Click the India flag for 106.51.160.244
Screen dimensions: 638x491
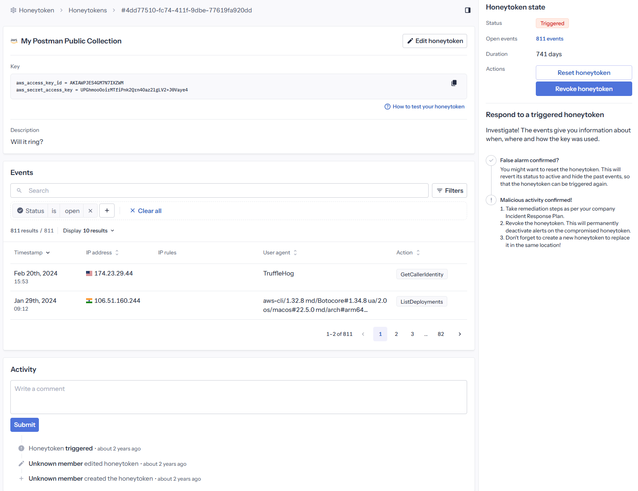(89, 301)
